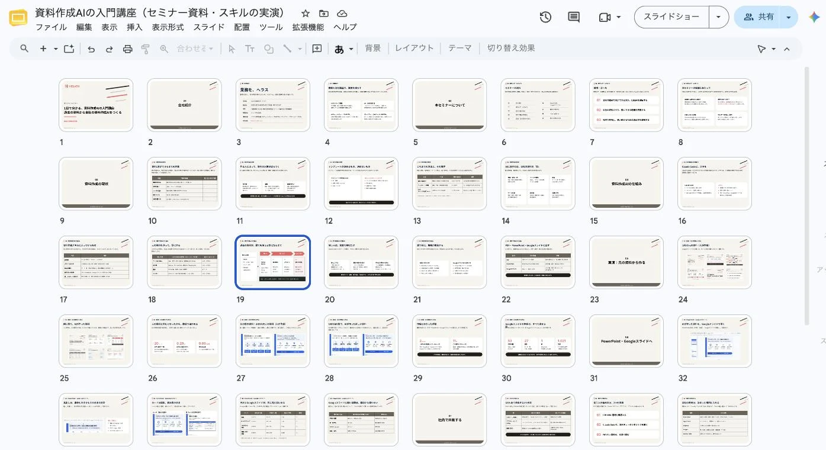Click the paint format icon
The width and height of the screenshot is (826, 450).
click(x=145, y=49)
